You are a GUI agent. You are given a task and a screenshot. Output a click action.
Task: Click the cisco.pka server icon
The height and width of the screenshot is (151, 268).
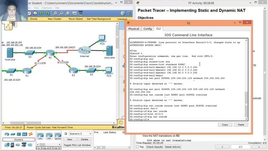pyautogui.click(x=109, y=51)
